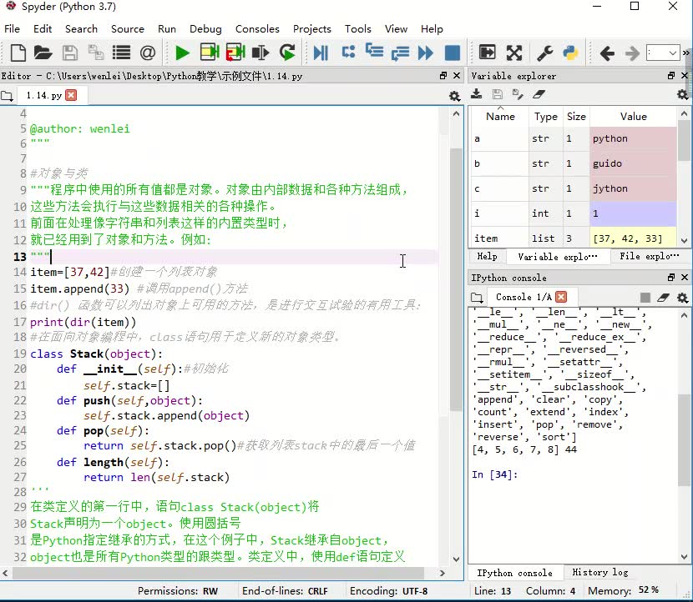
Task: Remove all variables with eraser icon
Action: (x=539, y=95)
